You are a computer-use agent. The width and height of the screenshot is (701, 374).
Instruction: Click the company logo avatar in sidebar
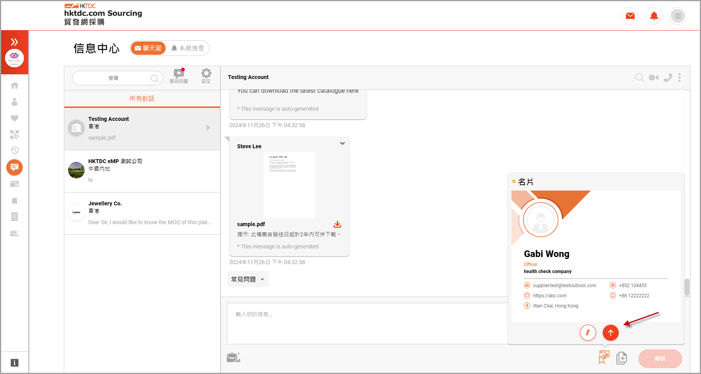[x=14, y=58]
